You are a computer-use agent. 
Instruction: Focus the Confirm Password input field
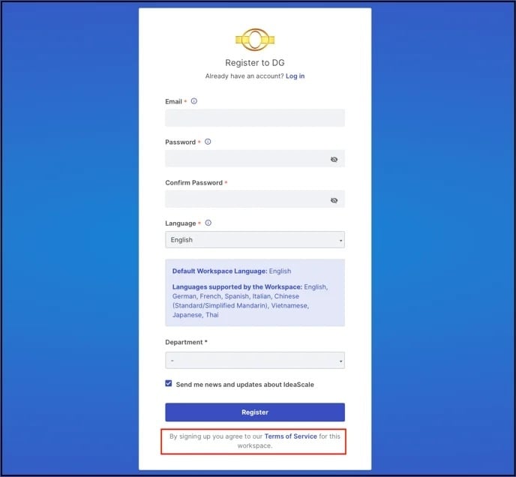pyautogui.click(x=255, y=199)
